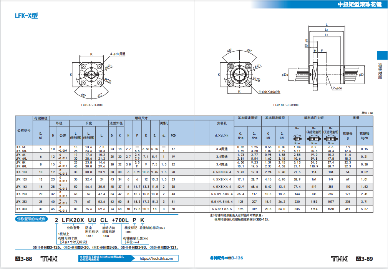Image resolution: width=388 pixels, height=269 pixels.
Task: Click the A3-93 reference in the footnote
Action: pyautogui.click(x=141, y=247)
